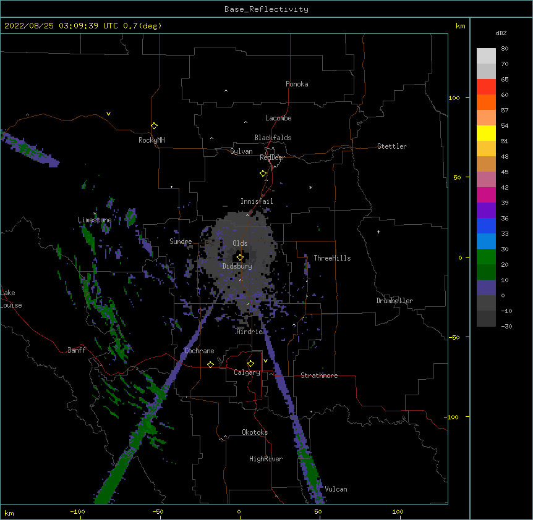Click the Olds label
Image resolution: width=533 pixels, height=520 pixels.
pos(240,243)
